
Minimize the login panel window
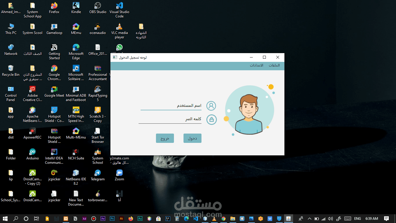(x=251, y=57)
